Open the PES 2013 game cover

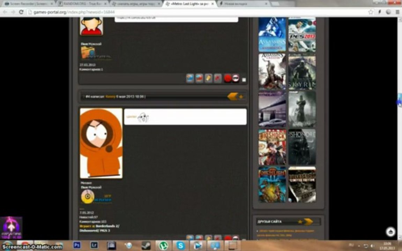click(302, 35)
